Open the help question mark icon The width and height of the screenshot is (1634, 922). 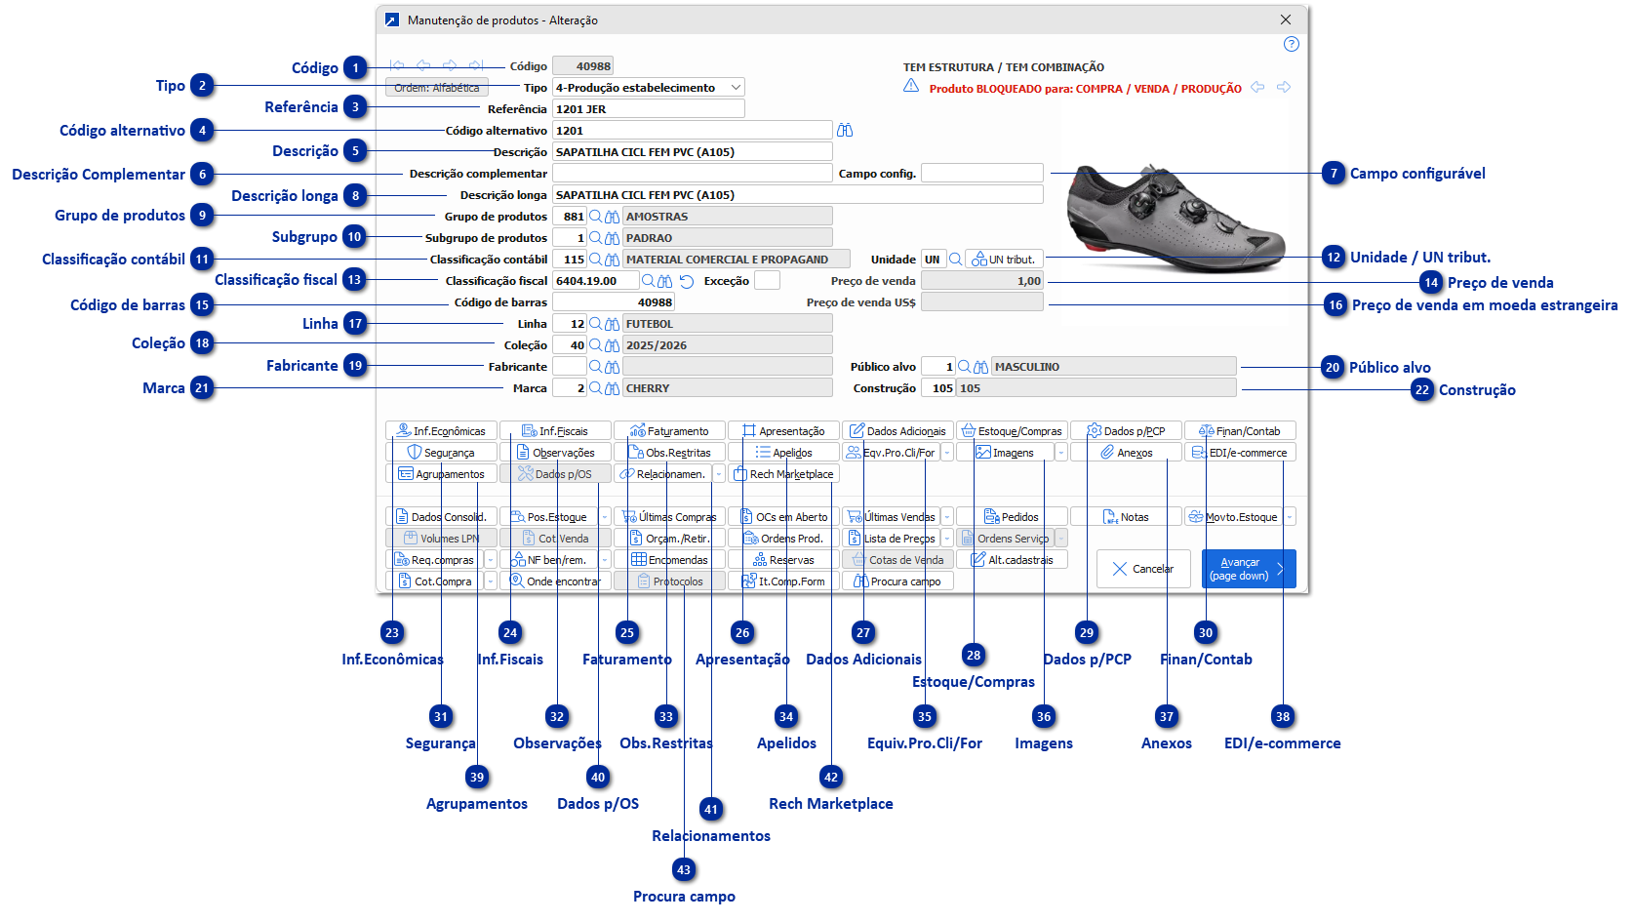[1291, 44]
